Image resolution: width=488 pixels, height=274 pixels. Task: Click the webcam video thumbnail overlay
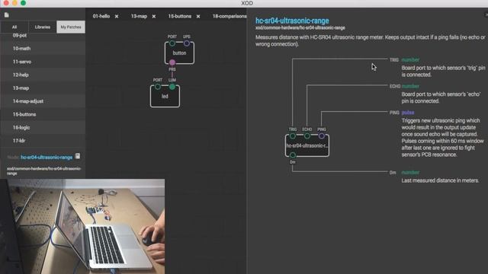tap(82, 227)
